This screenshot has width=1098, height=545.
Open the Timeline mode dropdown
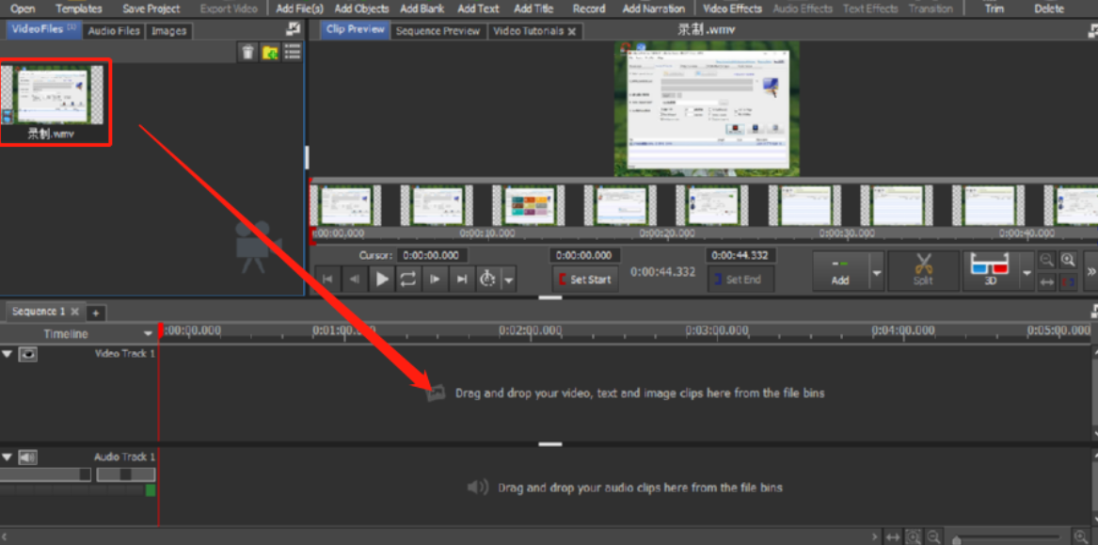tap(148, 334)
